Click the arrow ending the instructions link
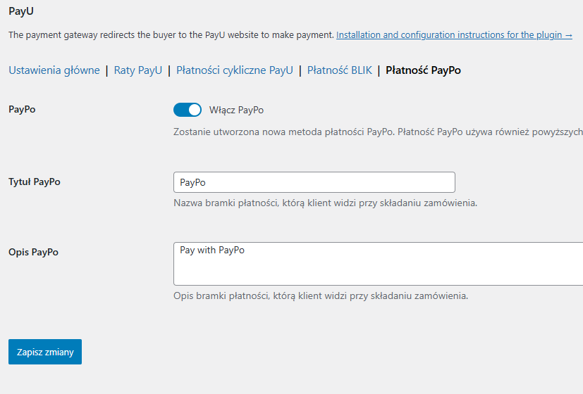The height and width of the screenshot is (394, 583). (568, 34)
